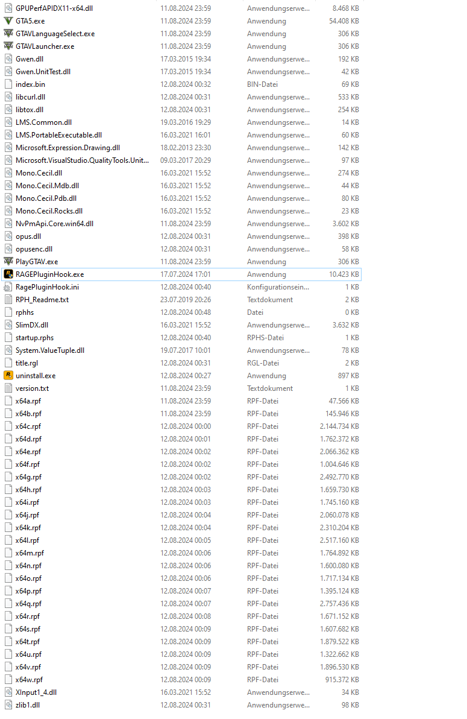The width and height of the screenshot is (467, 719).
Task: Click the RAGEPluginHook.exe application icon
Action: (8, 274)
